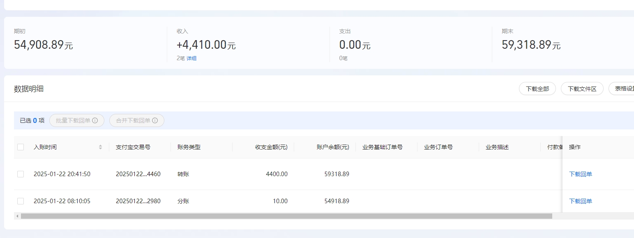Click the 支付宝交易号 column header
Image resolution: width=634 pixels, height=238 pixels.
[133, 147]
